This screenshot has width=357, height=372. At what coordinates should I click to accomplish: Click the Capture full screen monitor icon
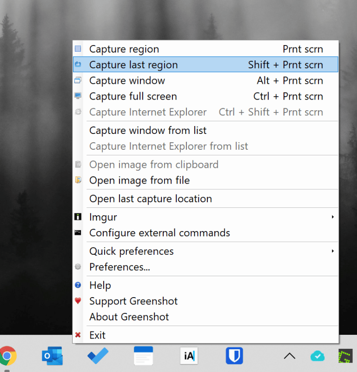pyautogui.click(x=78, y=96)
